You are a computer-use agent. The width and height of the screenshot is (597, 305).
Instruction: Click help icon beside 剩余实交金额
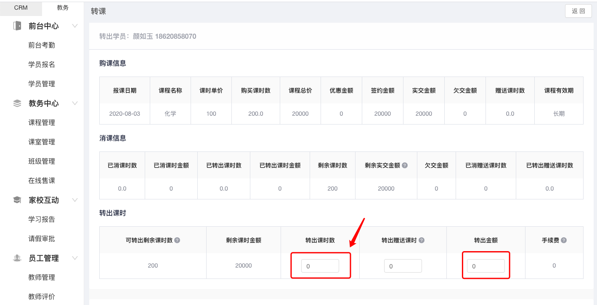[405, 165]
